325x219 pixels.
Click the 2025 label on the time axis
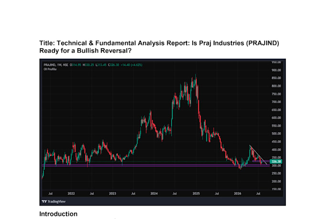pyautogui.click(x=196, y=194)
